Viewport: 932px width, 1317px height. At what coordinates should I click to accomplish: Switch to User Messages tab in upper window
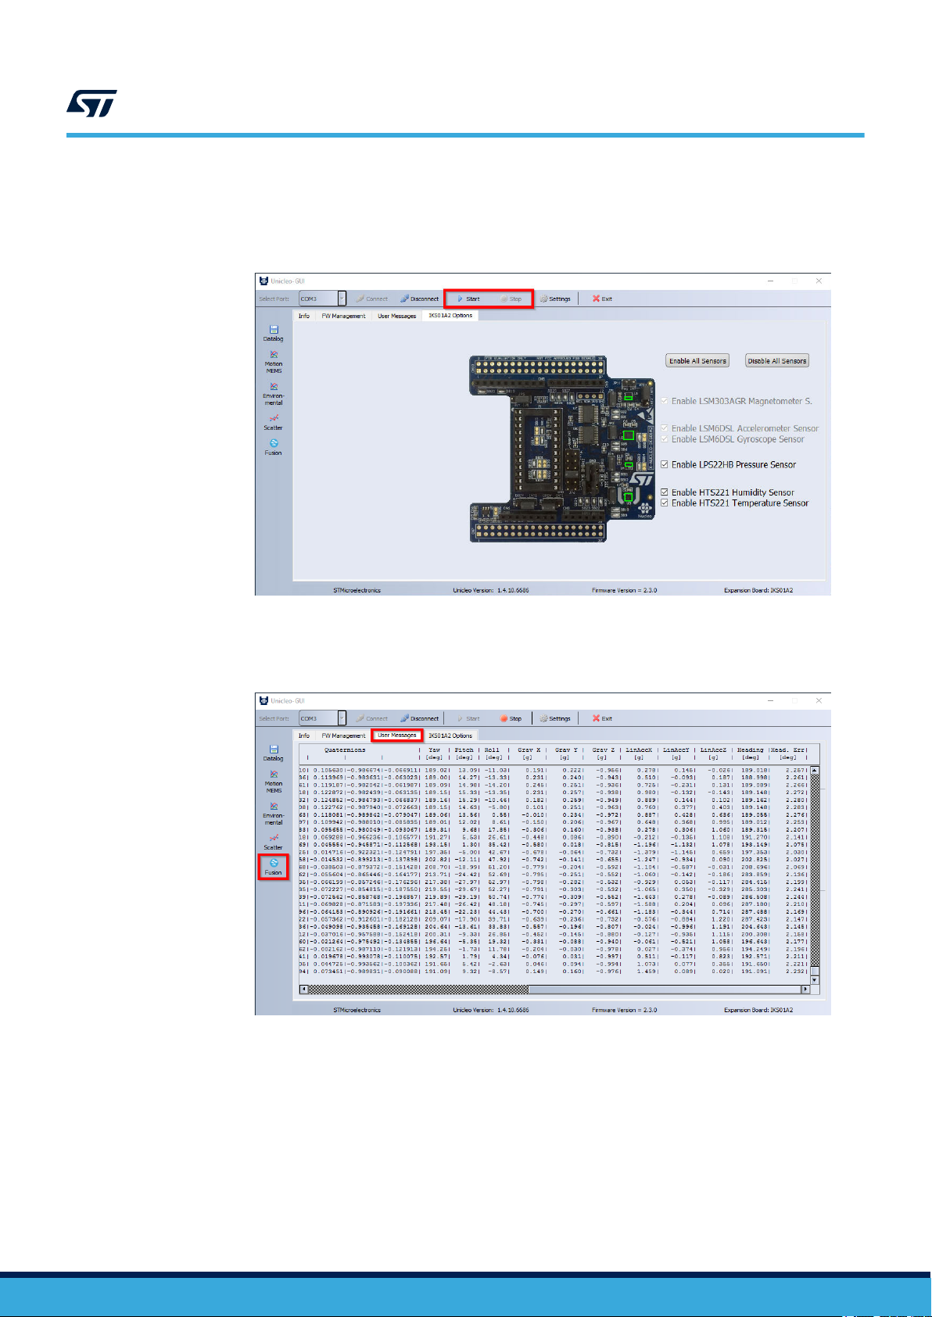[x=397, y=316]
